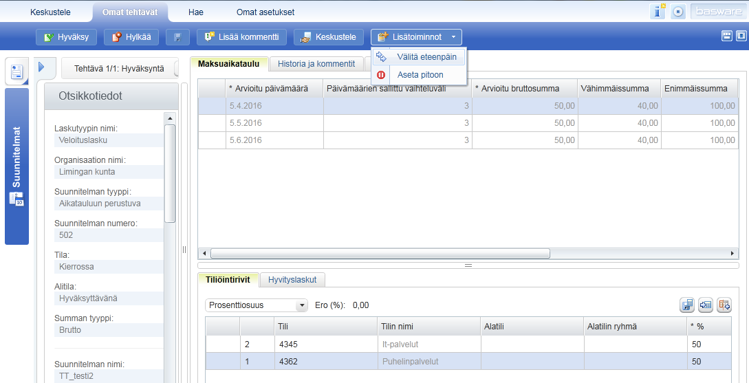The width and height of the screenshot is (749, 383).
Task: Open the Omat tehtävät navigation tab
Action: tap(131, 12)
